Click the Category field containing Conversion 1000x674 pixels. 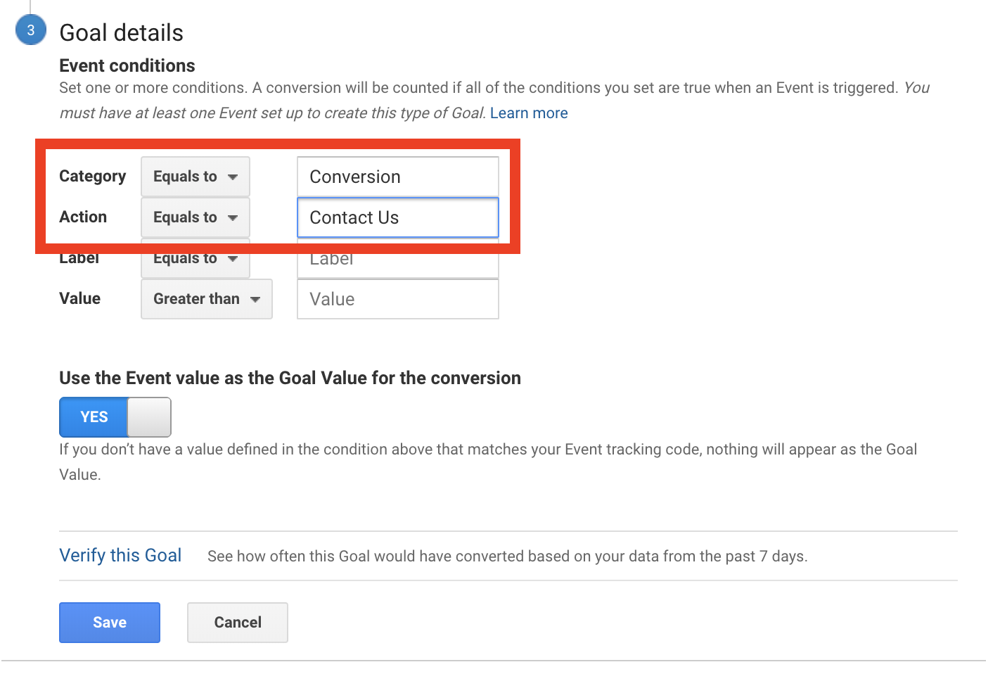coord(397,177)
